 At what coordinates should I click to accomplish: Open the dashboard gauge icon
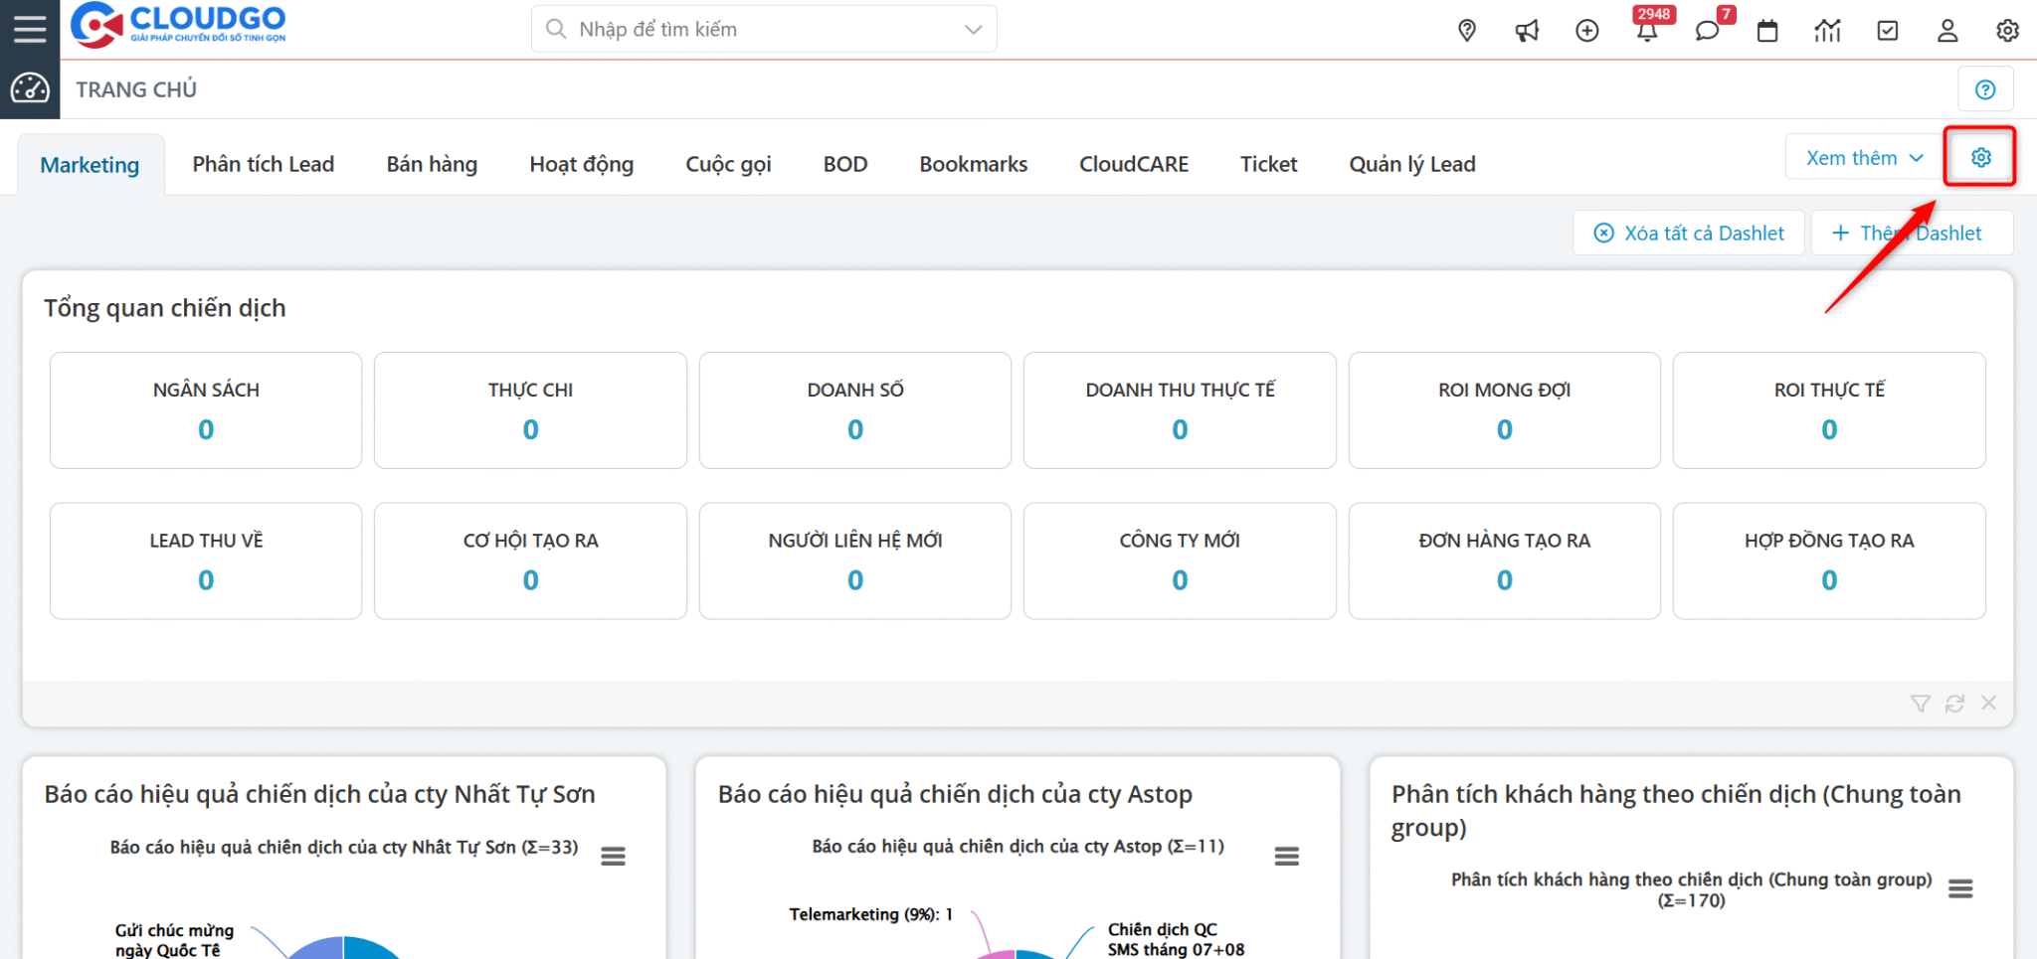(30, 88)
